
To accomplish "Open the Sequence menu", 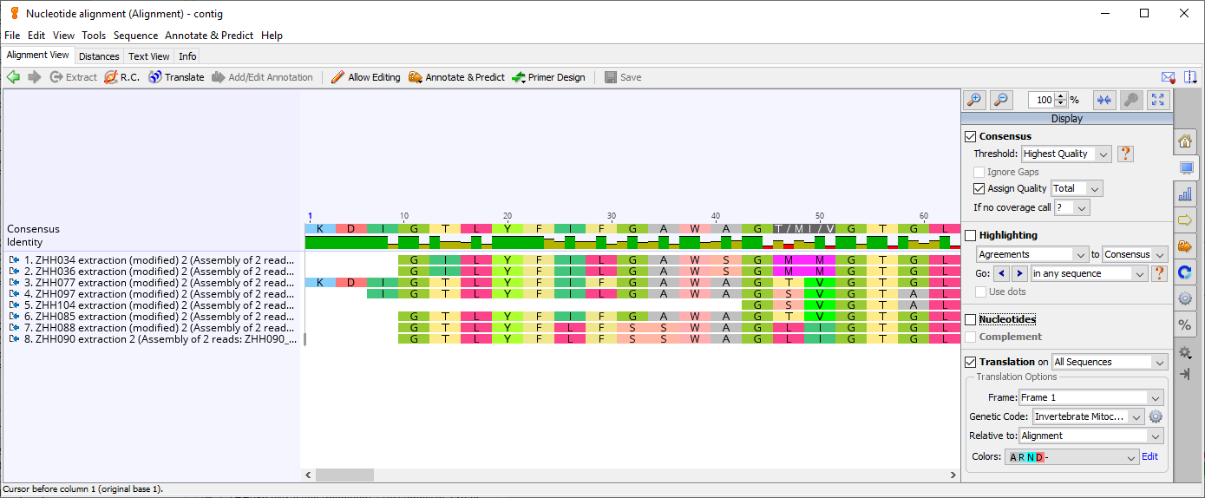I will (x=135, y=36).
